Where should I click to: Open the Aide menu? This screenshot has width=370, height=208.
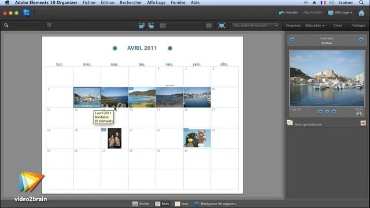point(195,2)
